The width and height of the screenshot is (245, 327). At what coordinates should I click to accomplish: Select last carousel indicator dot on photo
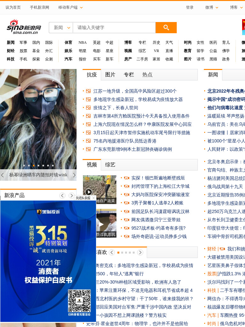(x=53, y=166)
